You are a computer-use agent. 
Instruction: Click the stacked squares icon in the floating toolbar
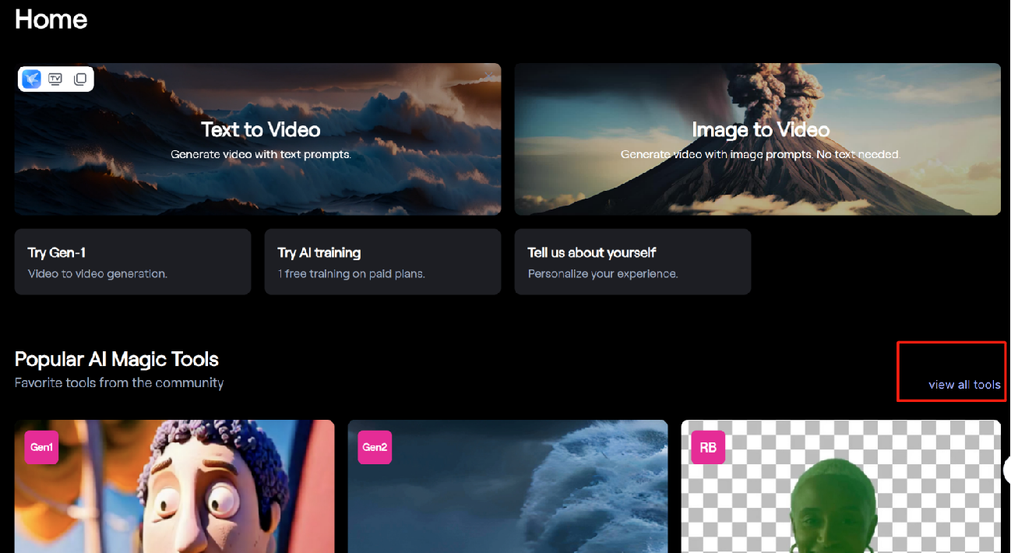click(x=79, y=79)
